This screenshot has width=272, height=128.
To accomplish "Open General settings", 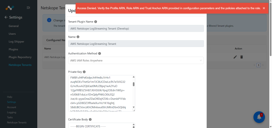I will click(14, 26).
